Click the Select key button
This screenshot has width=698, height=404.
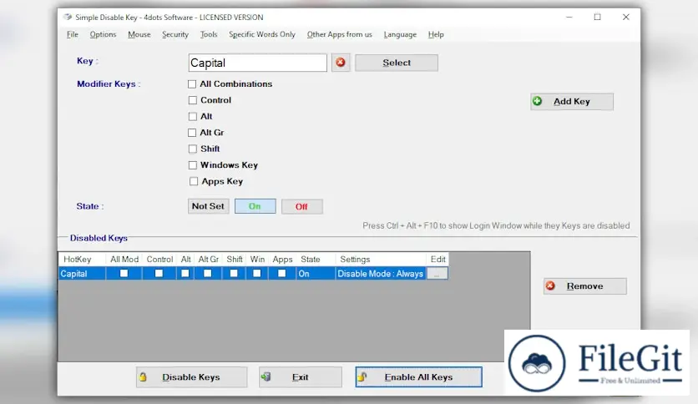[397, 63]
